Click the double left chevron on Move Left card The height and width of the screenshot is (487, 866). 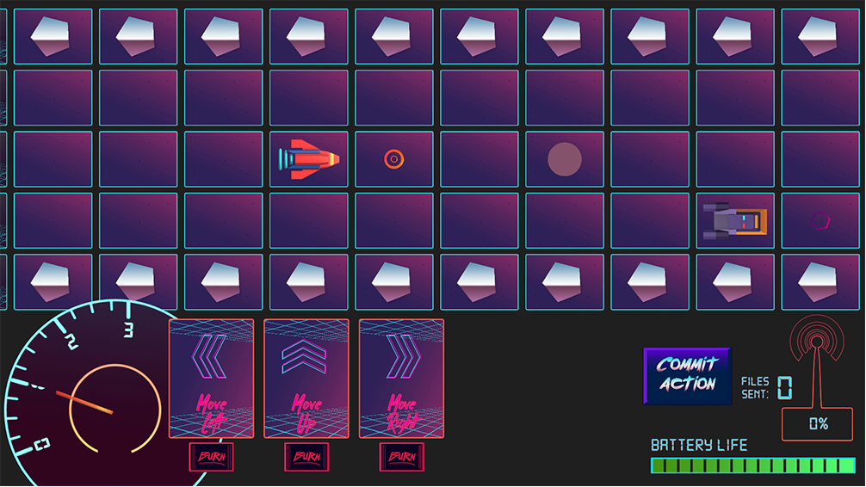(x=209, y=357)
